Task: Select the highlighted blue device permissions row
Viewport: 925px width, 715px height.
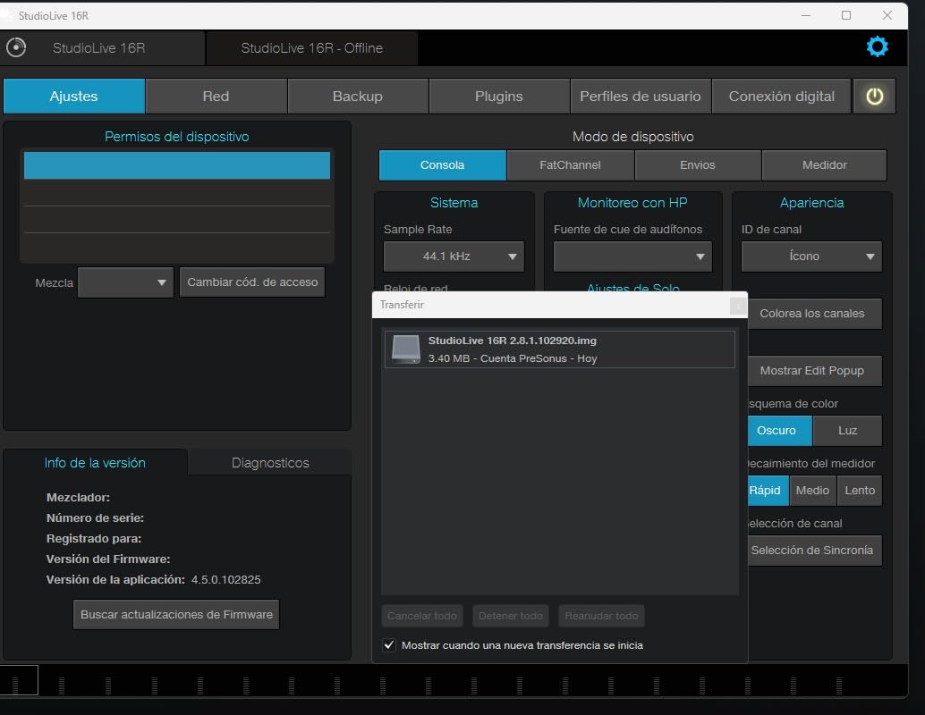Action: 177,165
